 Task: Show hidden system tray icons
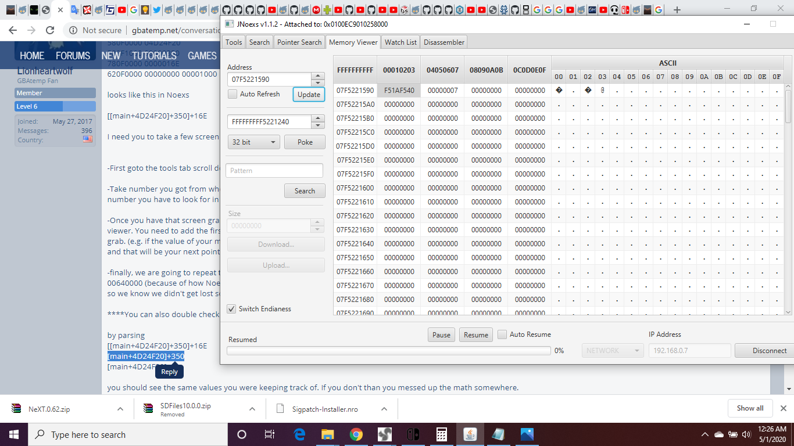pyautogui.click(x=705, y=434)
